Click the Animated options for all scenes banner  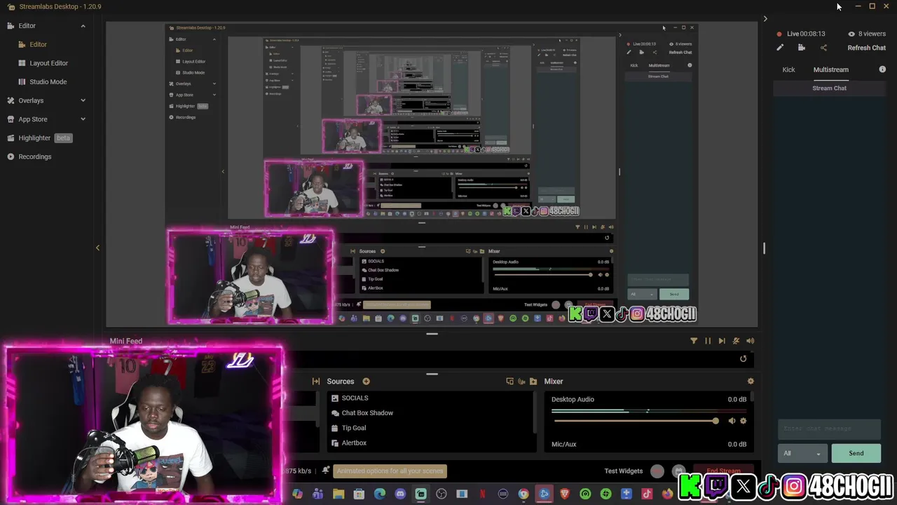click(x=390, y=471)
